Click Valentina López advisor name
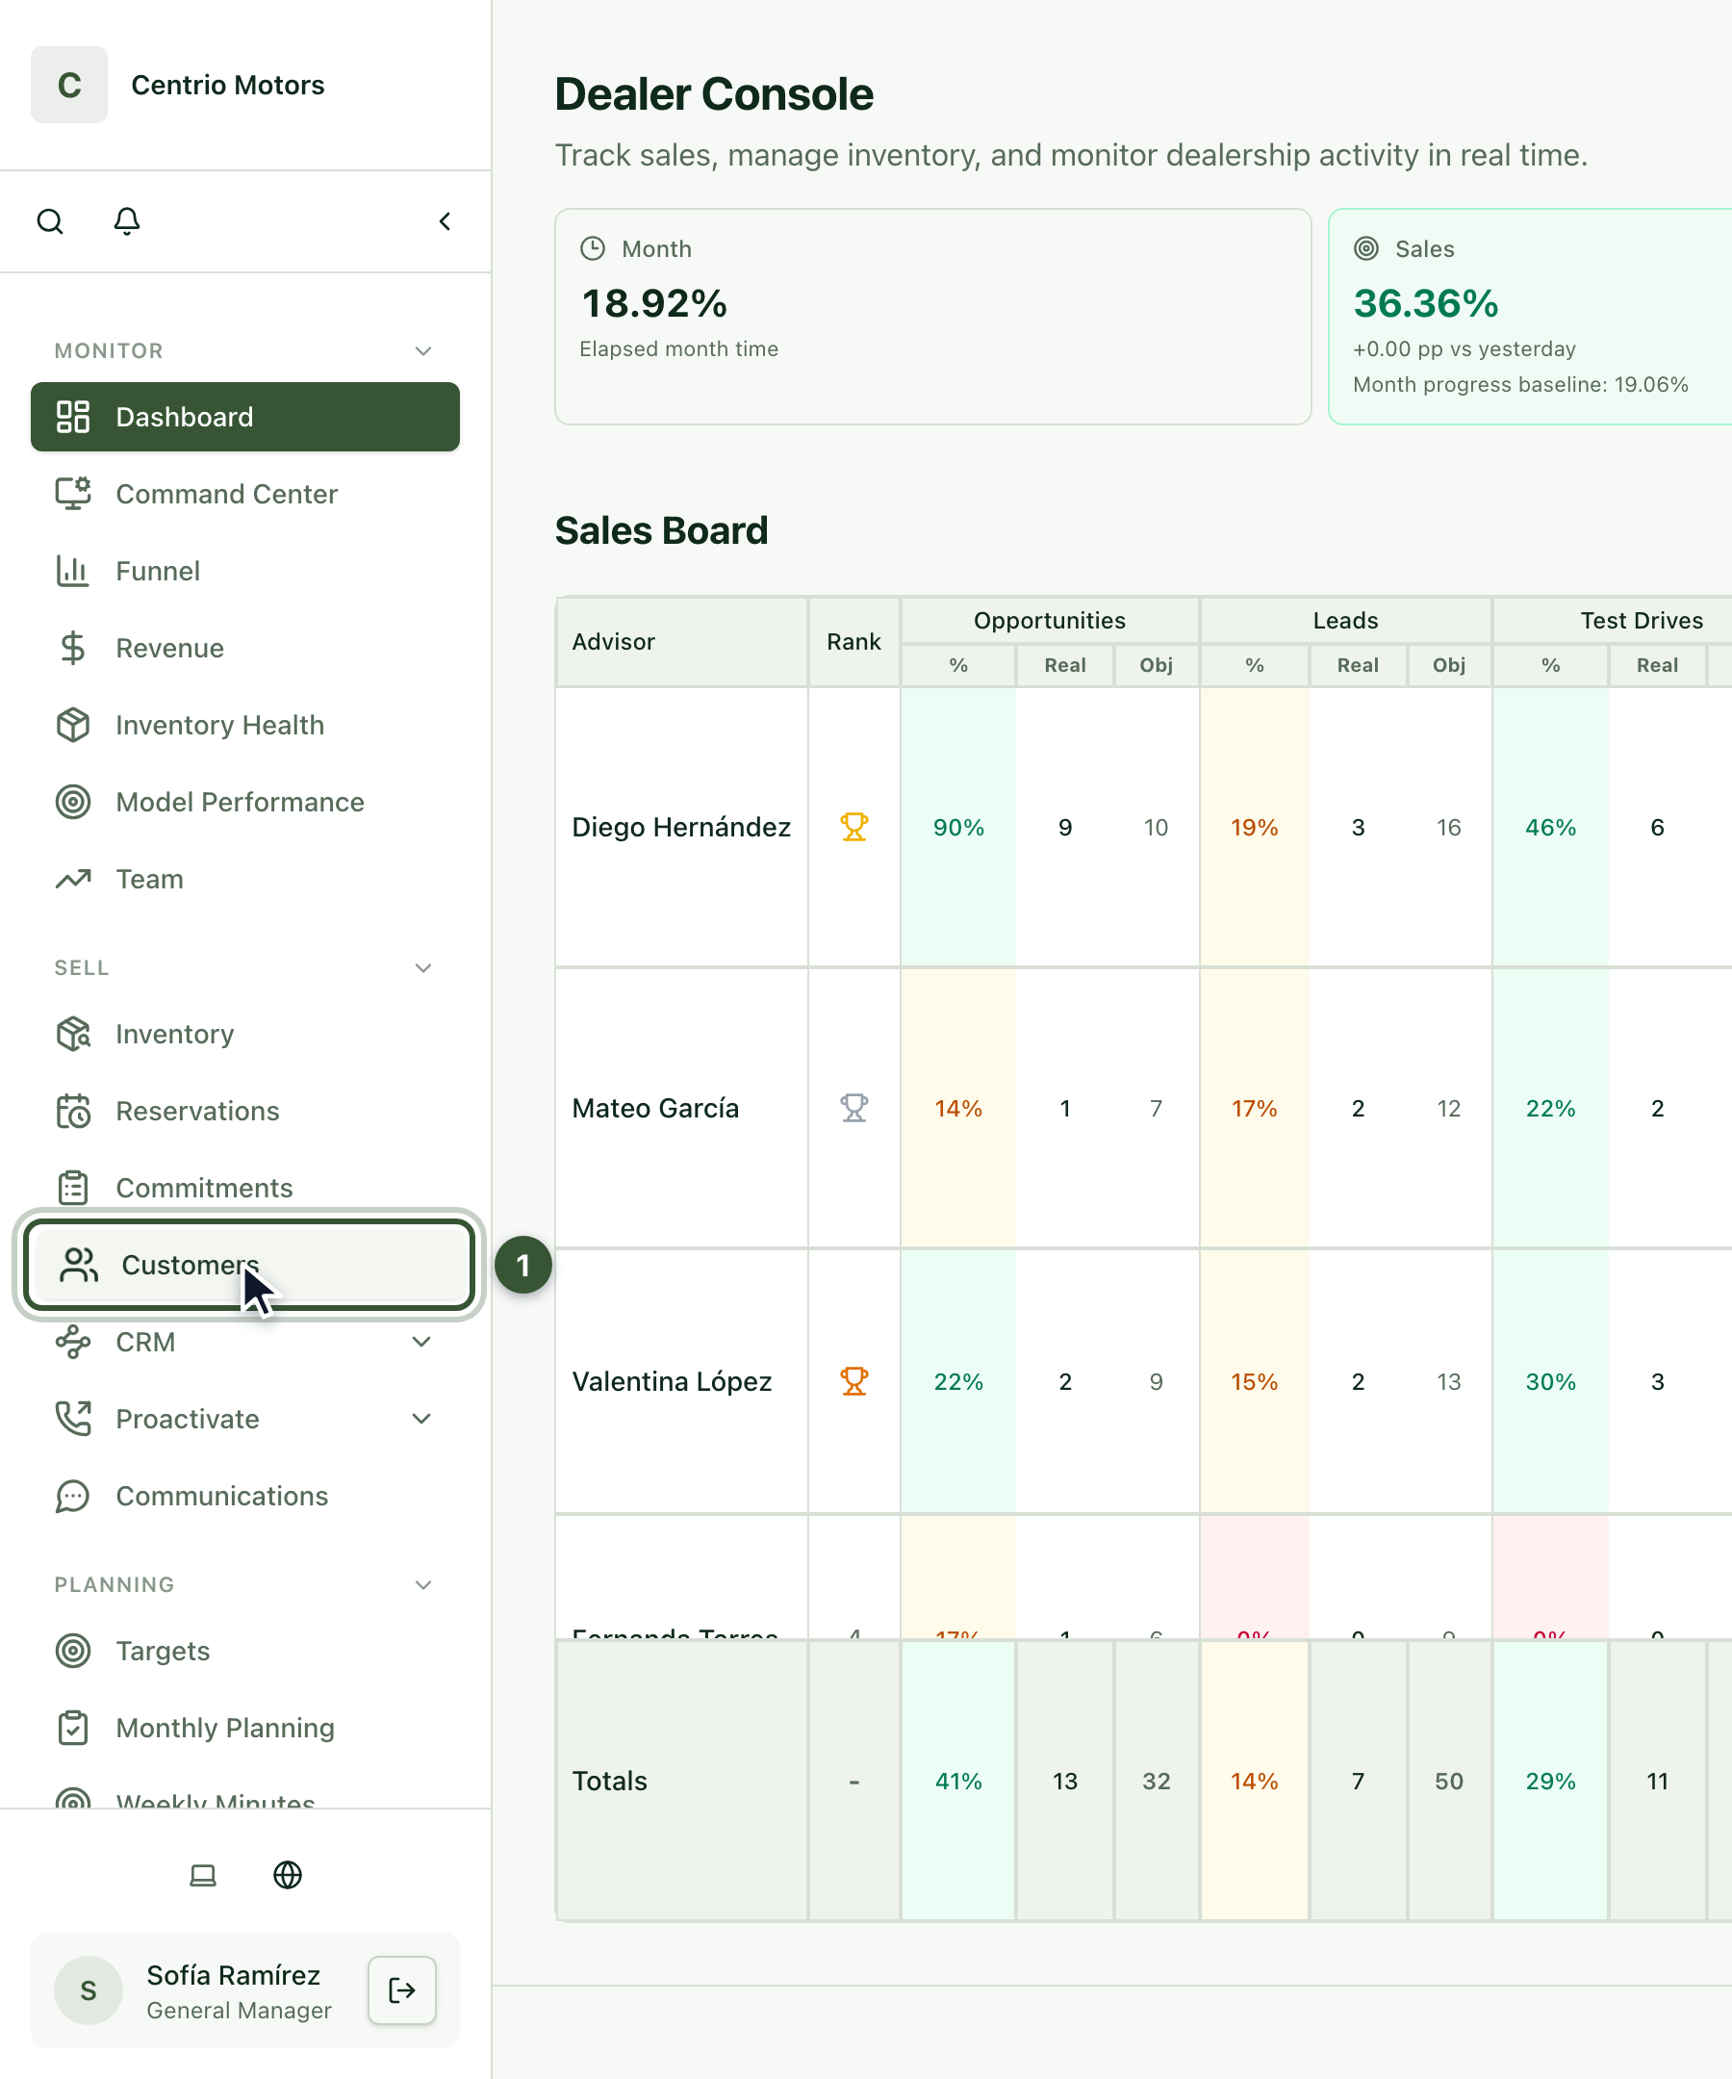1732x2079 pixels. click(x=672, y=1381)
